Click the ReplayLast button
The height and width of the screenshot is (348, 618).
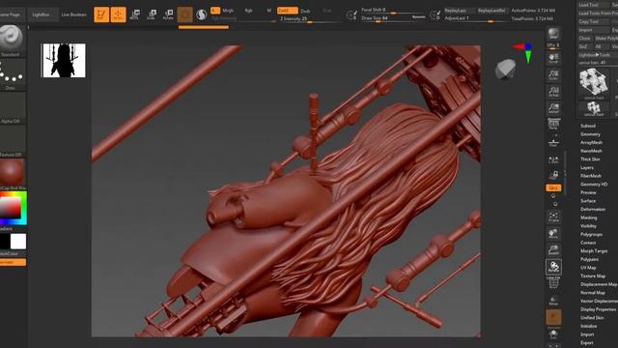[459, 11]
